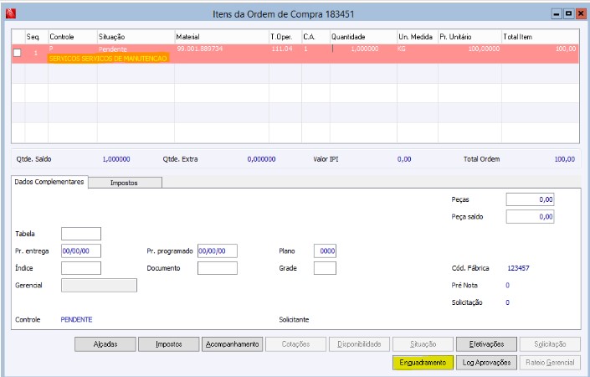The image size is (590, 377).
Task: Click the Qtde. Extra value 0,000000
Action: 261,159
